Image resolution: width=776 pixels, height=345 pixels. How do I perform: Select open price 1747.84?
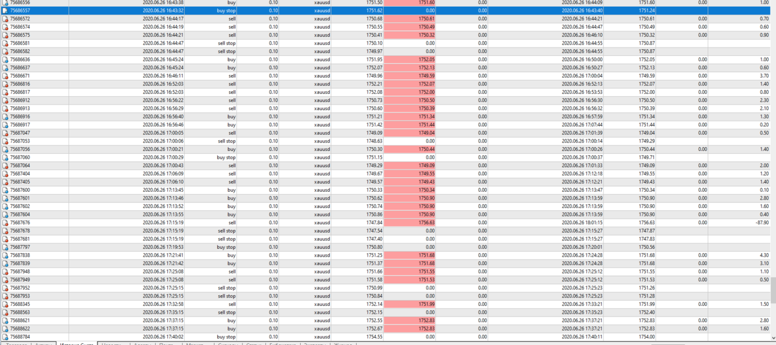374,223
